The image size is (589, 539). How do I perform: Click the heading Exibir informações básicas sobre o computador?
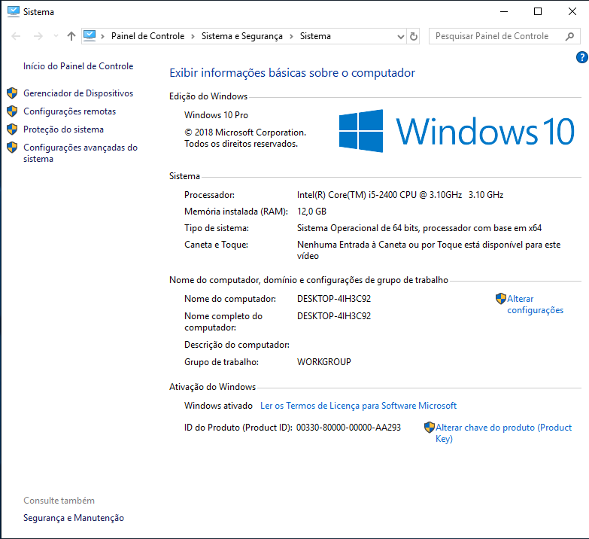pyautogui.click(x=293, y=72)
